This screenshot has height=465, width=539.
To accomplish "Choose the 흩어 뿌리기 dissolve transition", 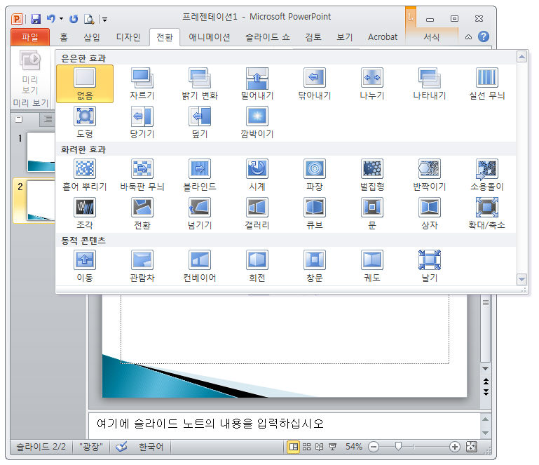I will 85,175.
